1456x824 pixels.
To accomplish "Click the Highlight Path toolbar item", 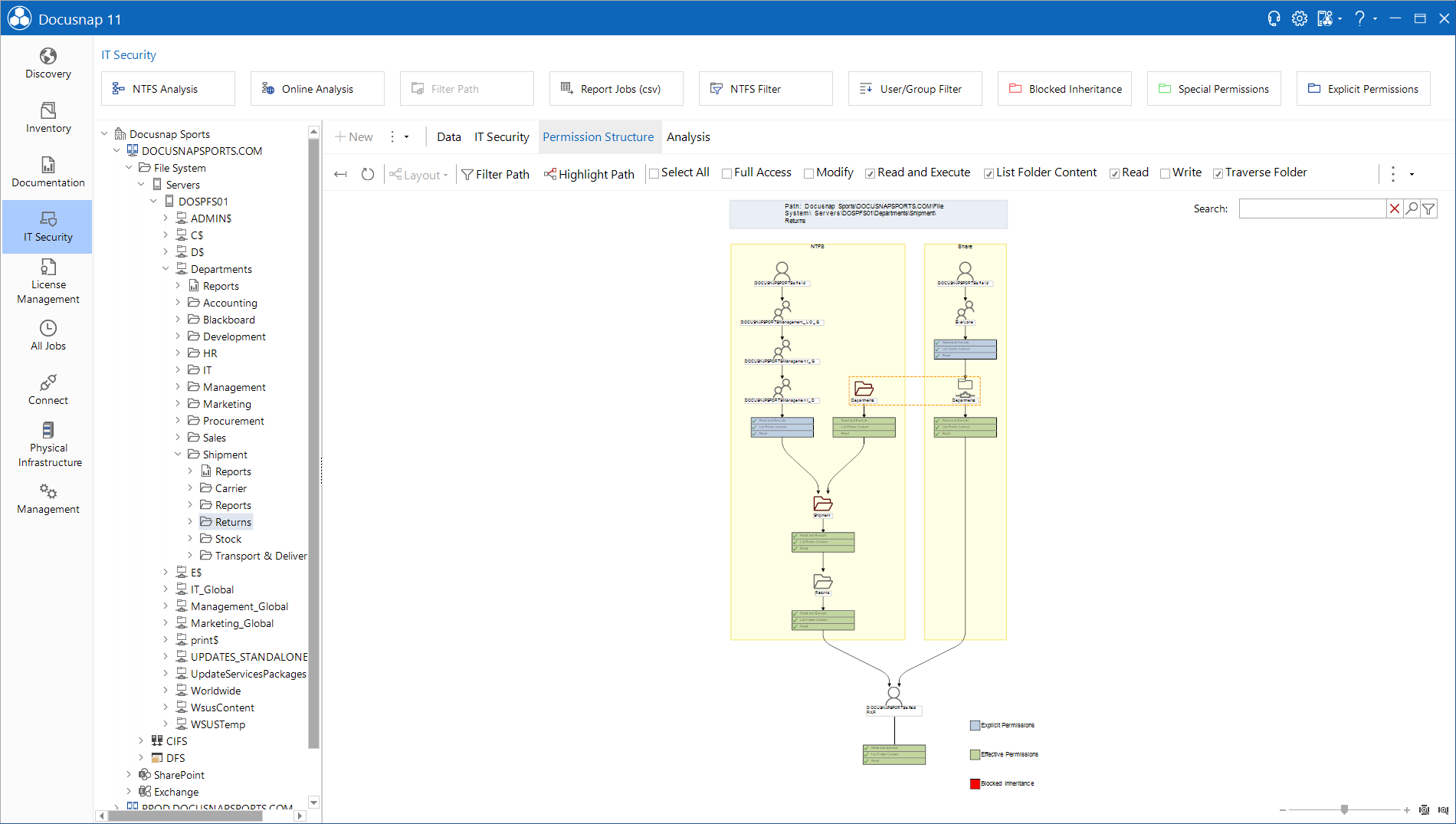I will click(589, 174).
